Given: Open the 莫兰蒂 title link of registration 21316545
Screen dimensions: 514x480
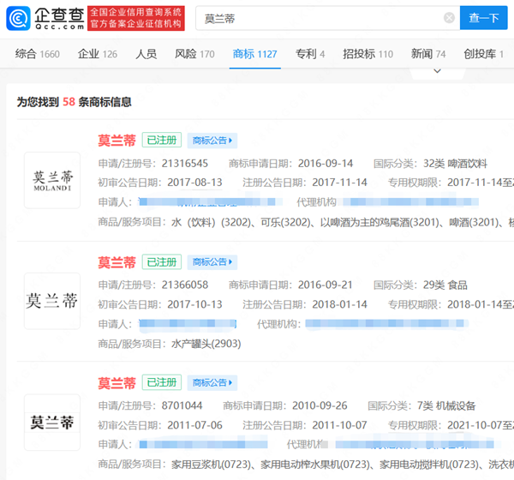Looking at the screenshot, I should point(117,141).
